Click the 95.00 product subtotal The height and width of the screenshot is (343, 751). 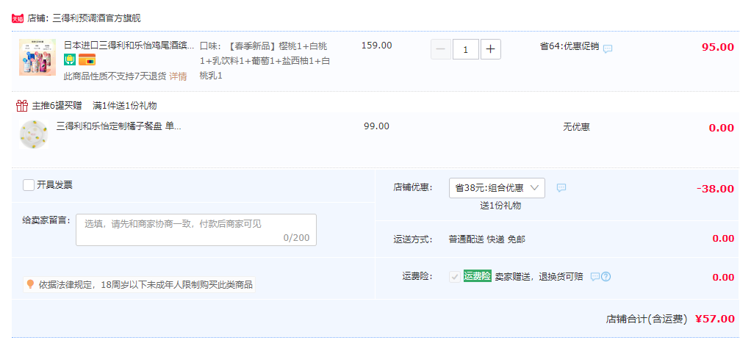pos(717,47)
